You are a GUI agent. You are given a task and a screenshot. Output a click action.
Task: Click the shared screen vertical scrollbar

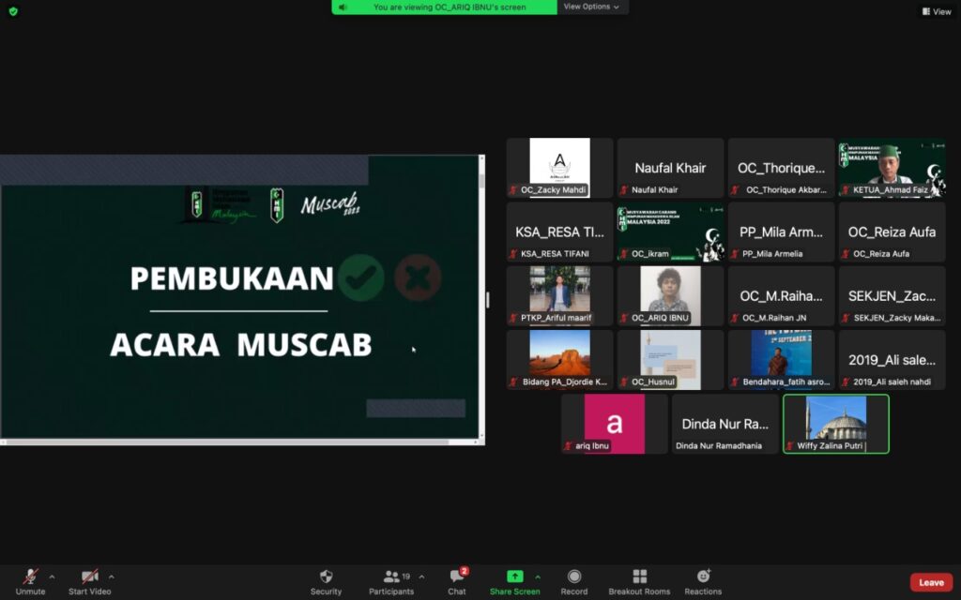click(x=481, y=297)
